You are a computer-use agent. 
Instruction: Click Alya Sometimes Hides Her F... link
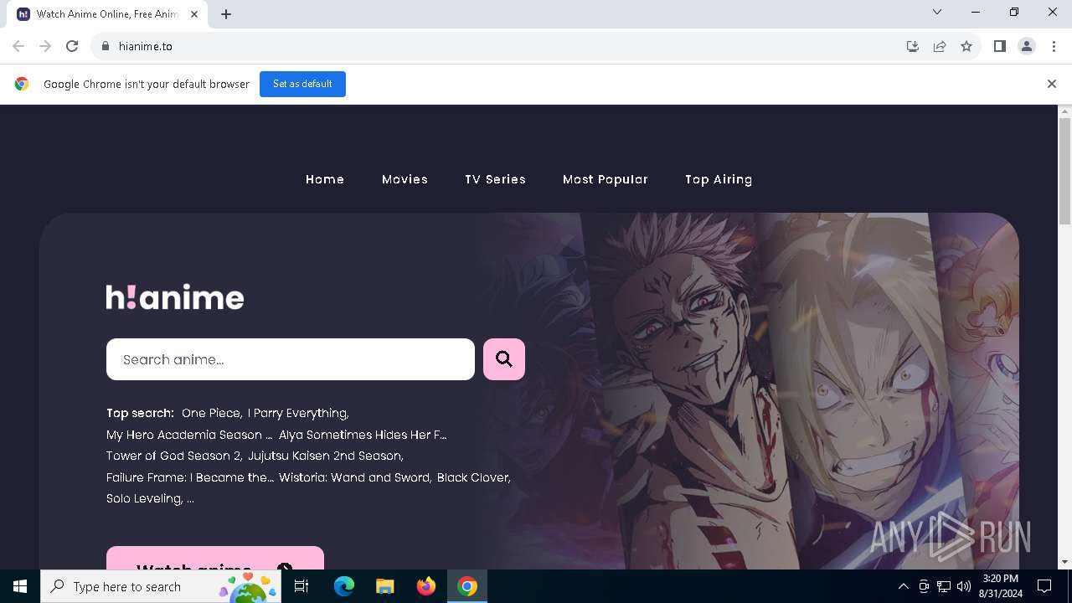(x=363, y=435)
